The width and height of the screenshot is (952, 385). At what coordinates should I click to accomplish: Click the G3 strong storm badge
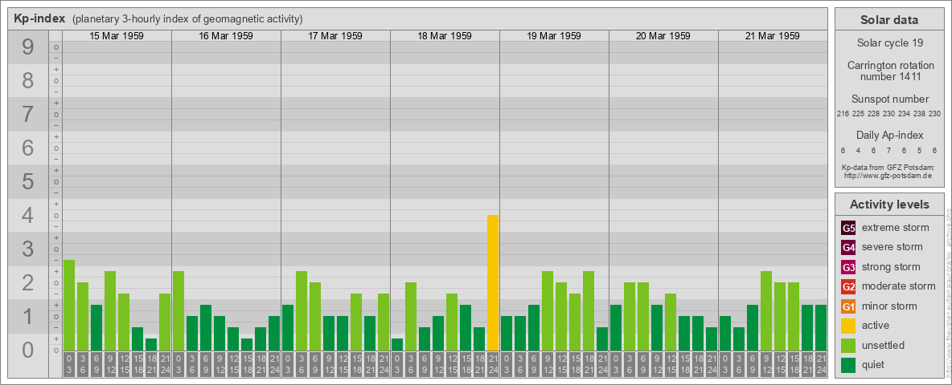848,267
